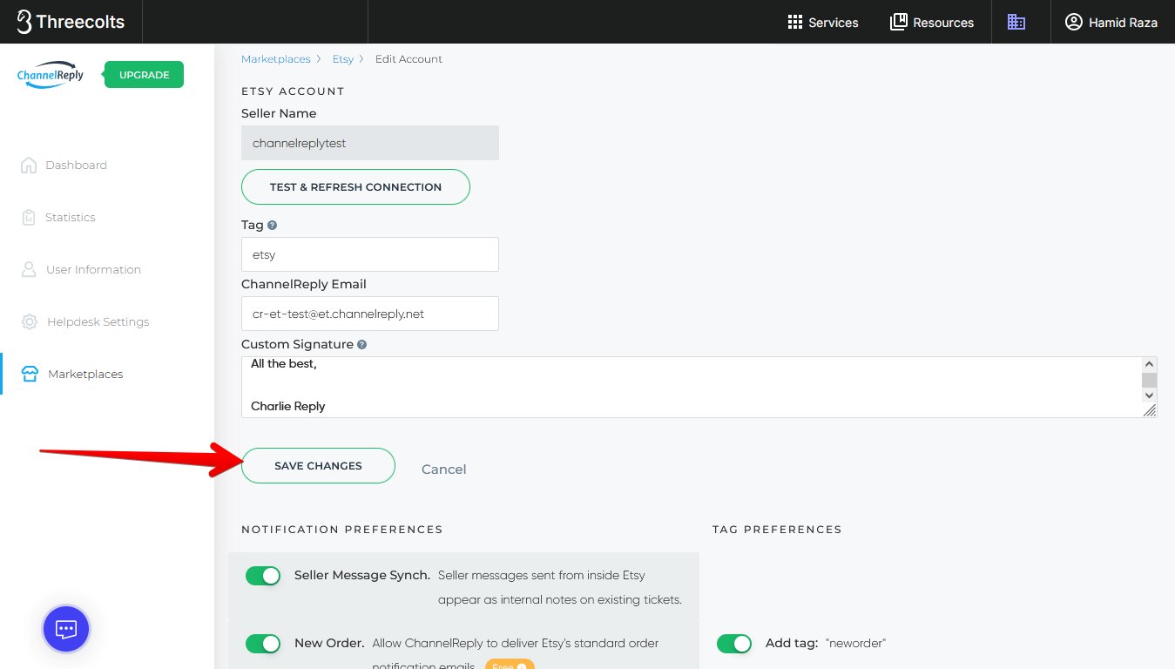This screenshot has height=669, width=1175.
Task: Click the Helpdesk Settings gear icon
Action: coord(30,321)
